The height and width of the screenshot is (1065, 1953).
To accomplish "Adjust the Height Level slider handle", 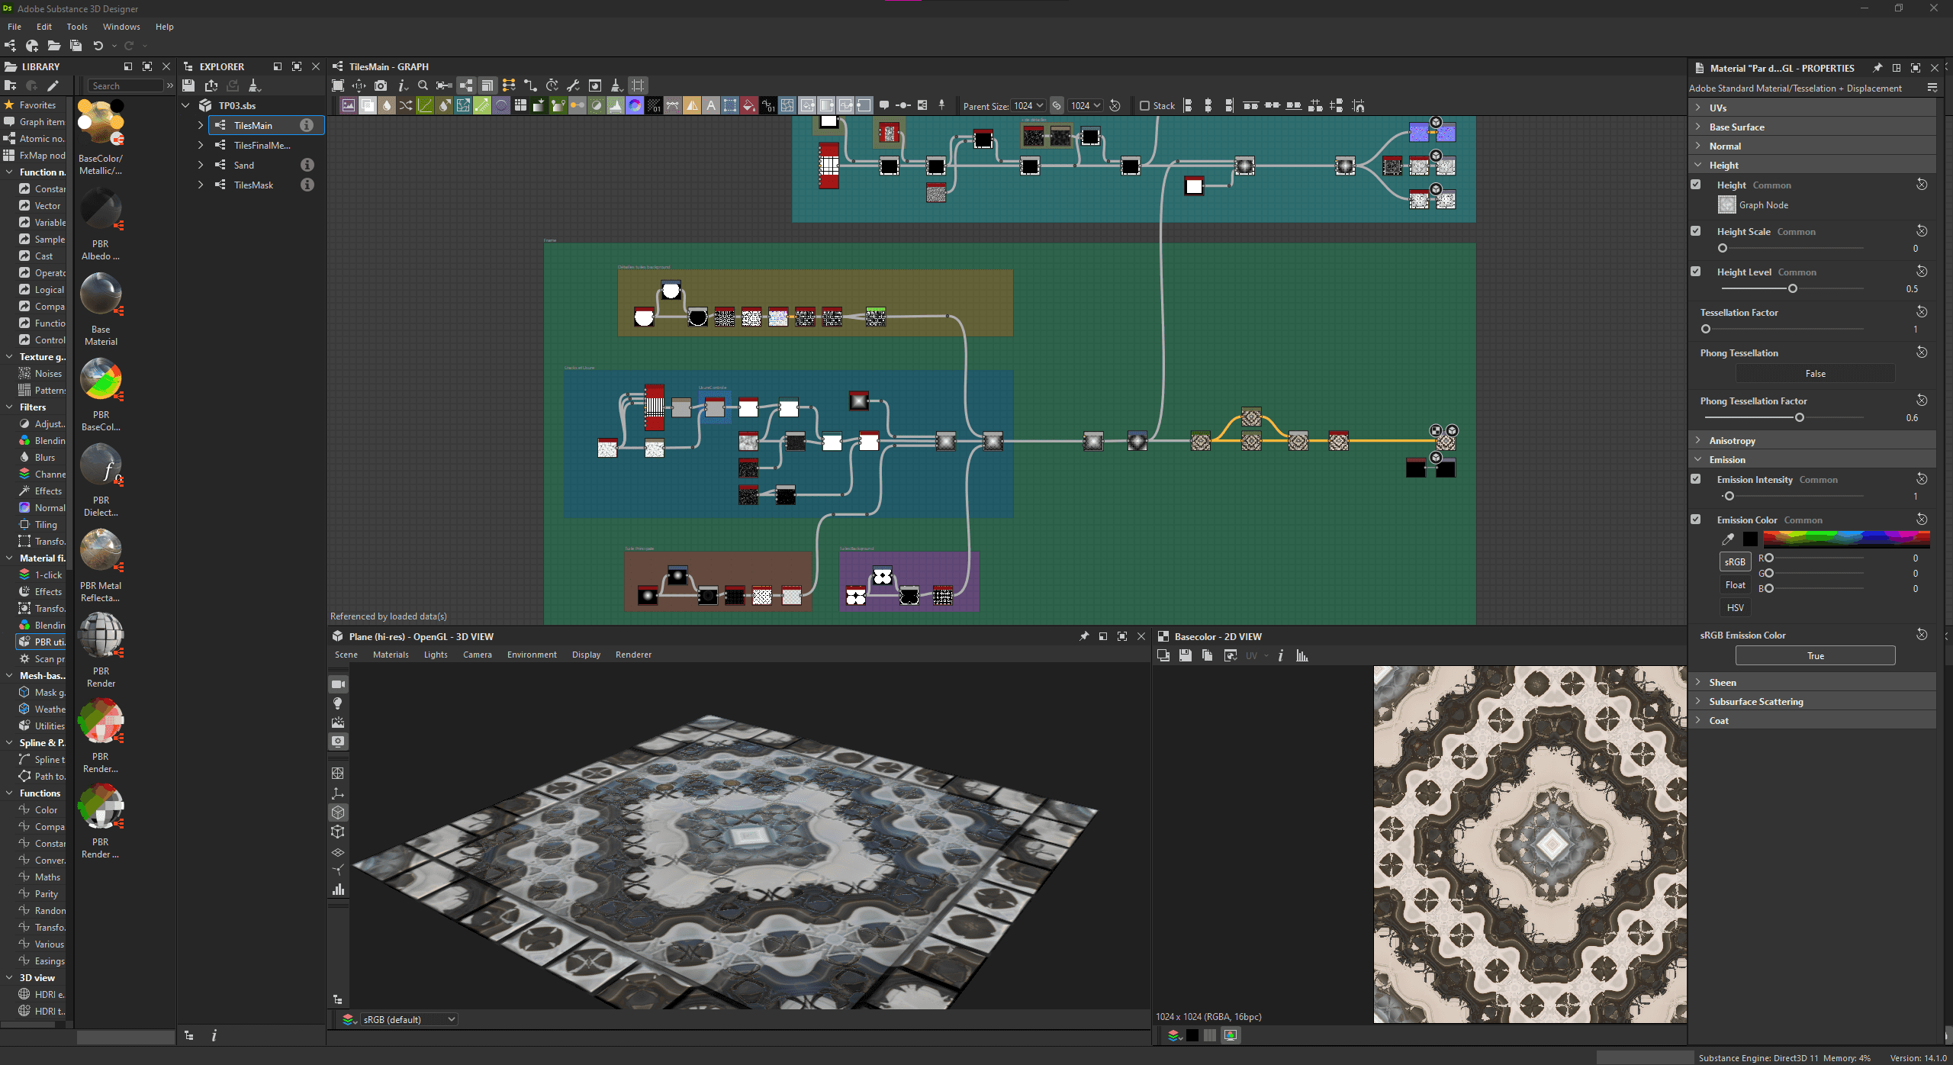I will coord(1793,289).
